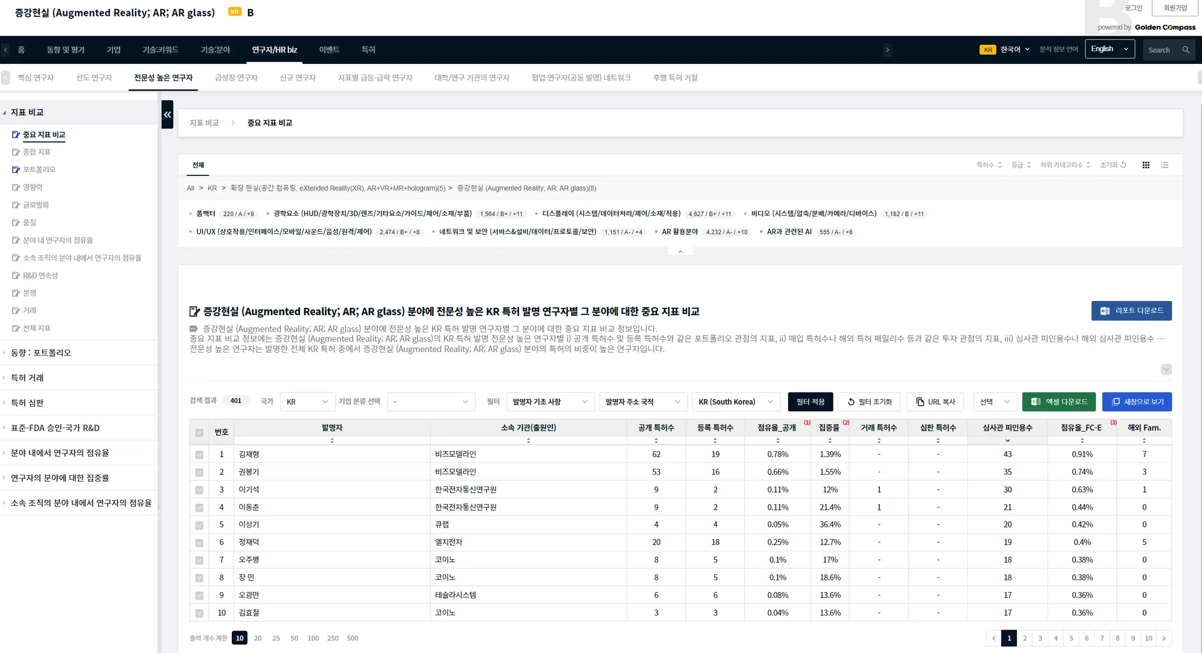Click the search magnifier icon
The width and height of the screenshot is (1202, 653).
[1186, 50]
